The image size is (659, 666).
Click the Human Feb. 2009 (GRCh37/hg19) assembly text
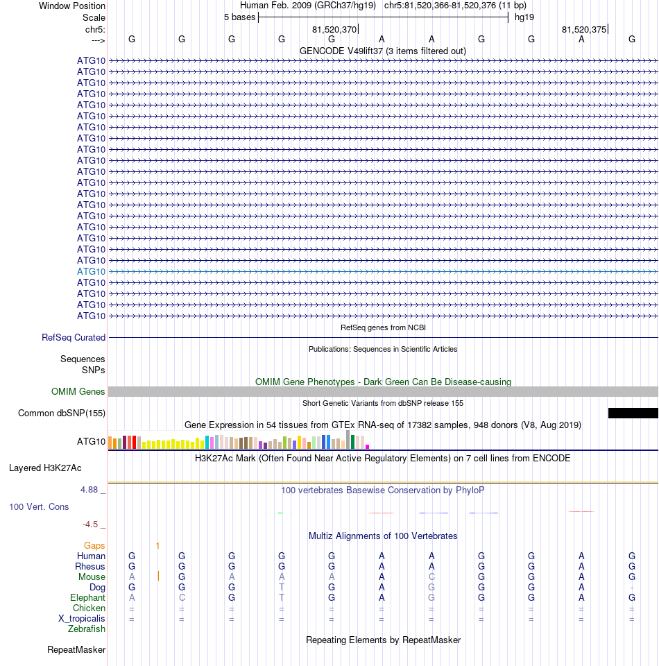coord(308,6)
